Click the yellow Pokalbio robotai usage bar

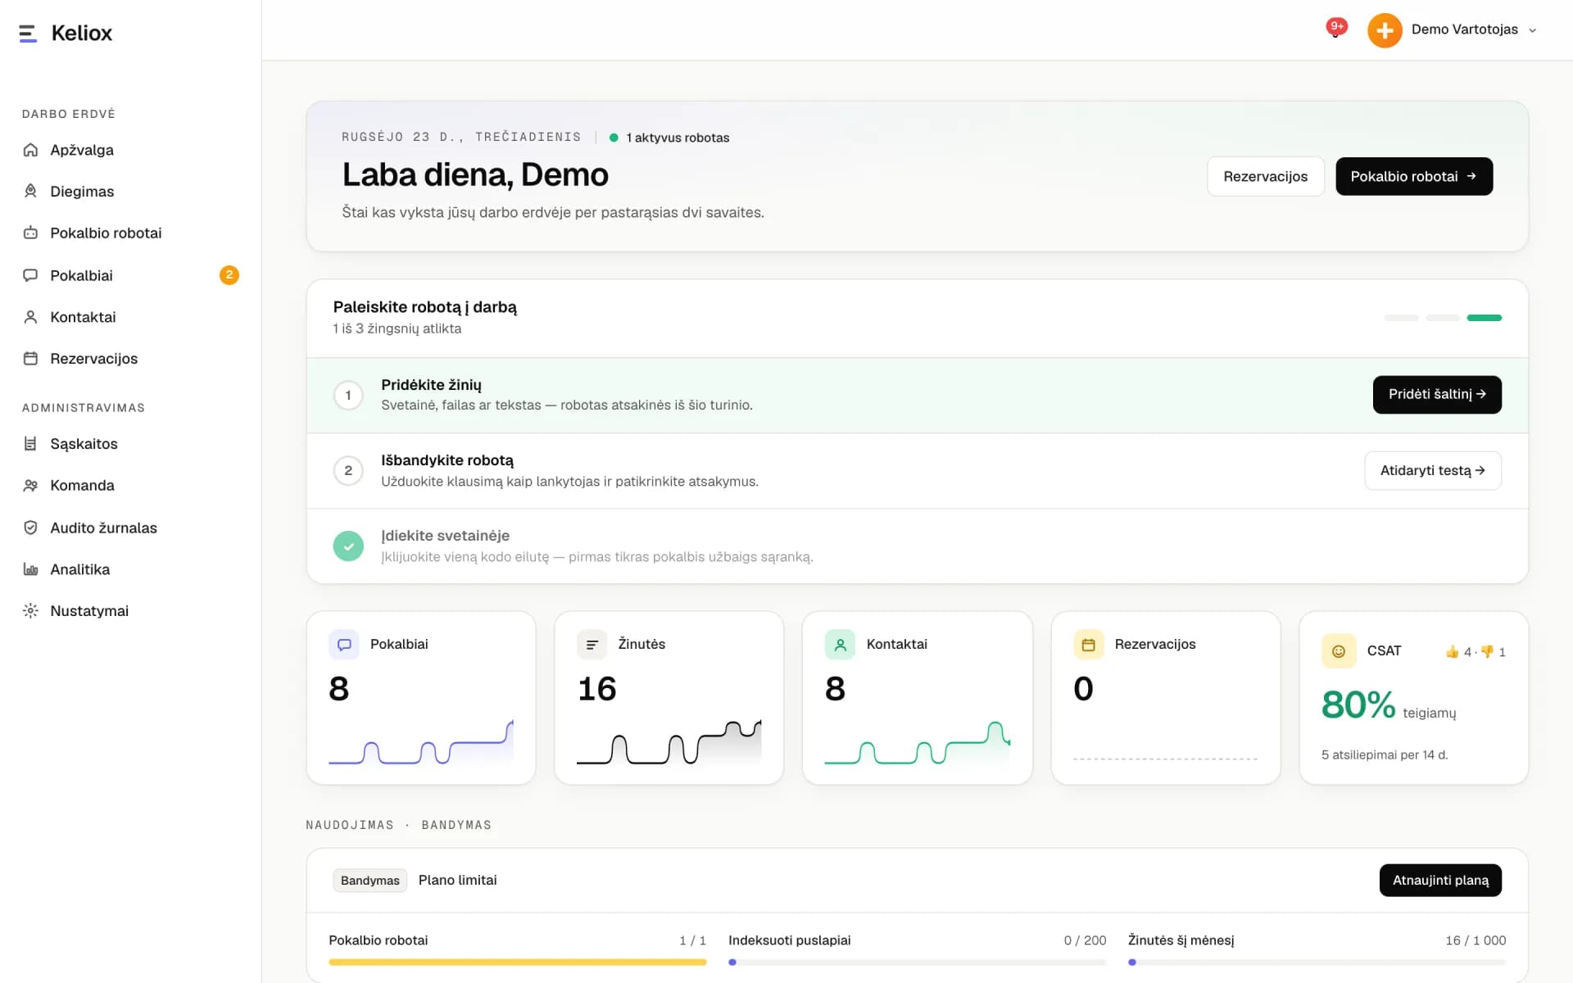[x=517, y=962]
